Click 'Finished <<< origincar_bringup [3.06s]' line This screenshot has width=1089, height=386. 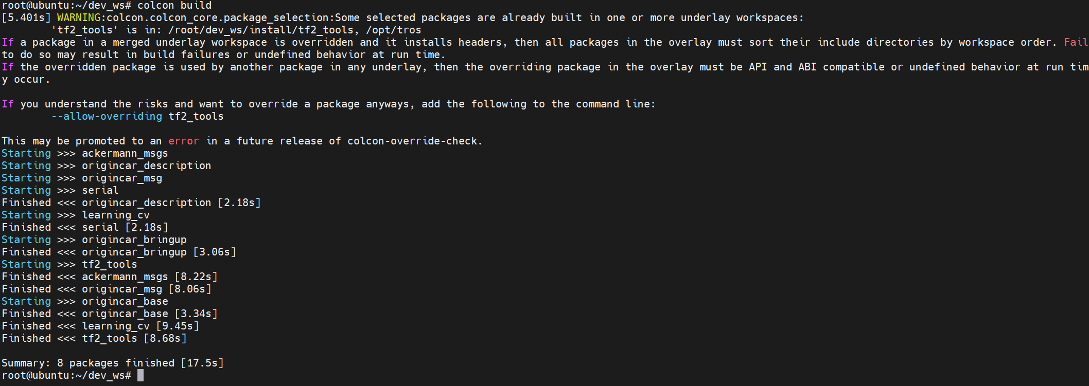click(x=119, y=252)
